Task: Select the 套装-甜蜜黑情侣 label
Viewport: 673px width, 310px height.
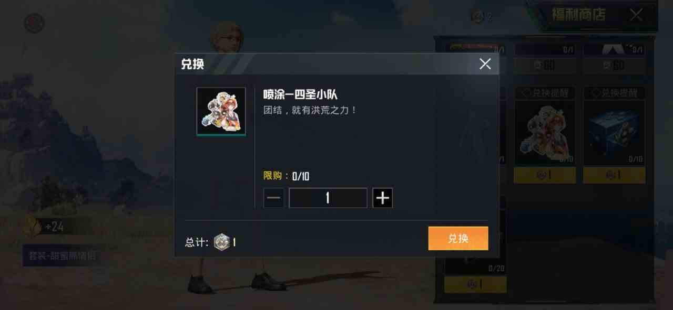Action: (62, 256)
